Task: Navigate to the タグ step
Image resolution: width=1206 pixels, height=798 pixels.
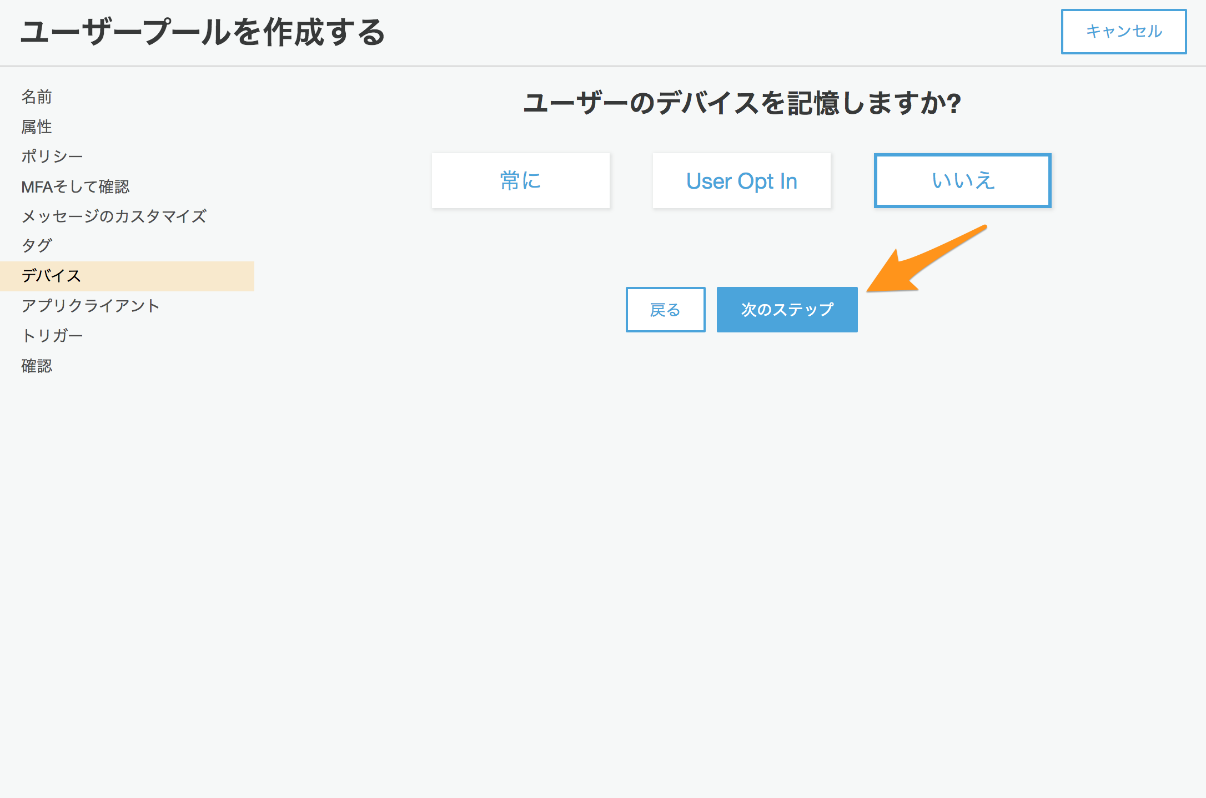Action: pos(37,245)
